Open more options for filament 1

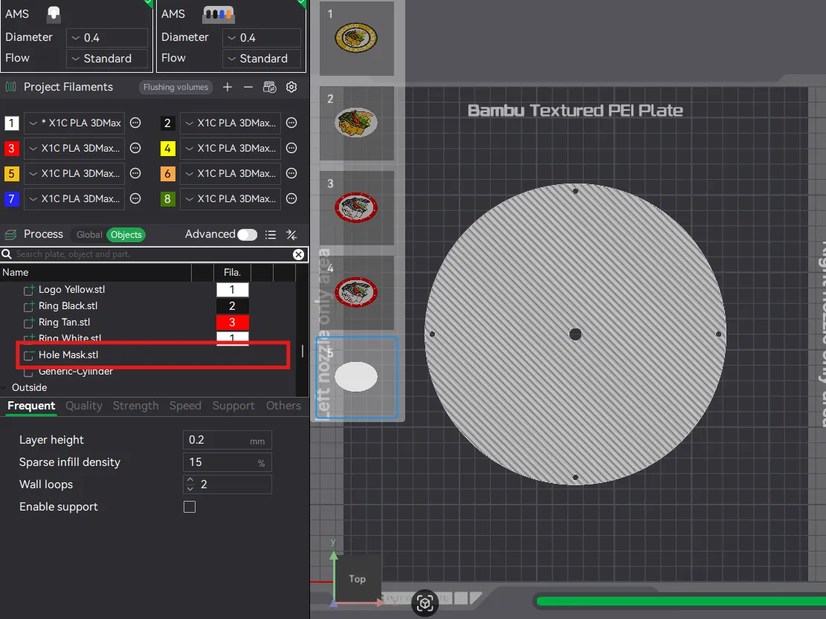tap(135, 123)
